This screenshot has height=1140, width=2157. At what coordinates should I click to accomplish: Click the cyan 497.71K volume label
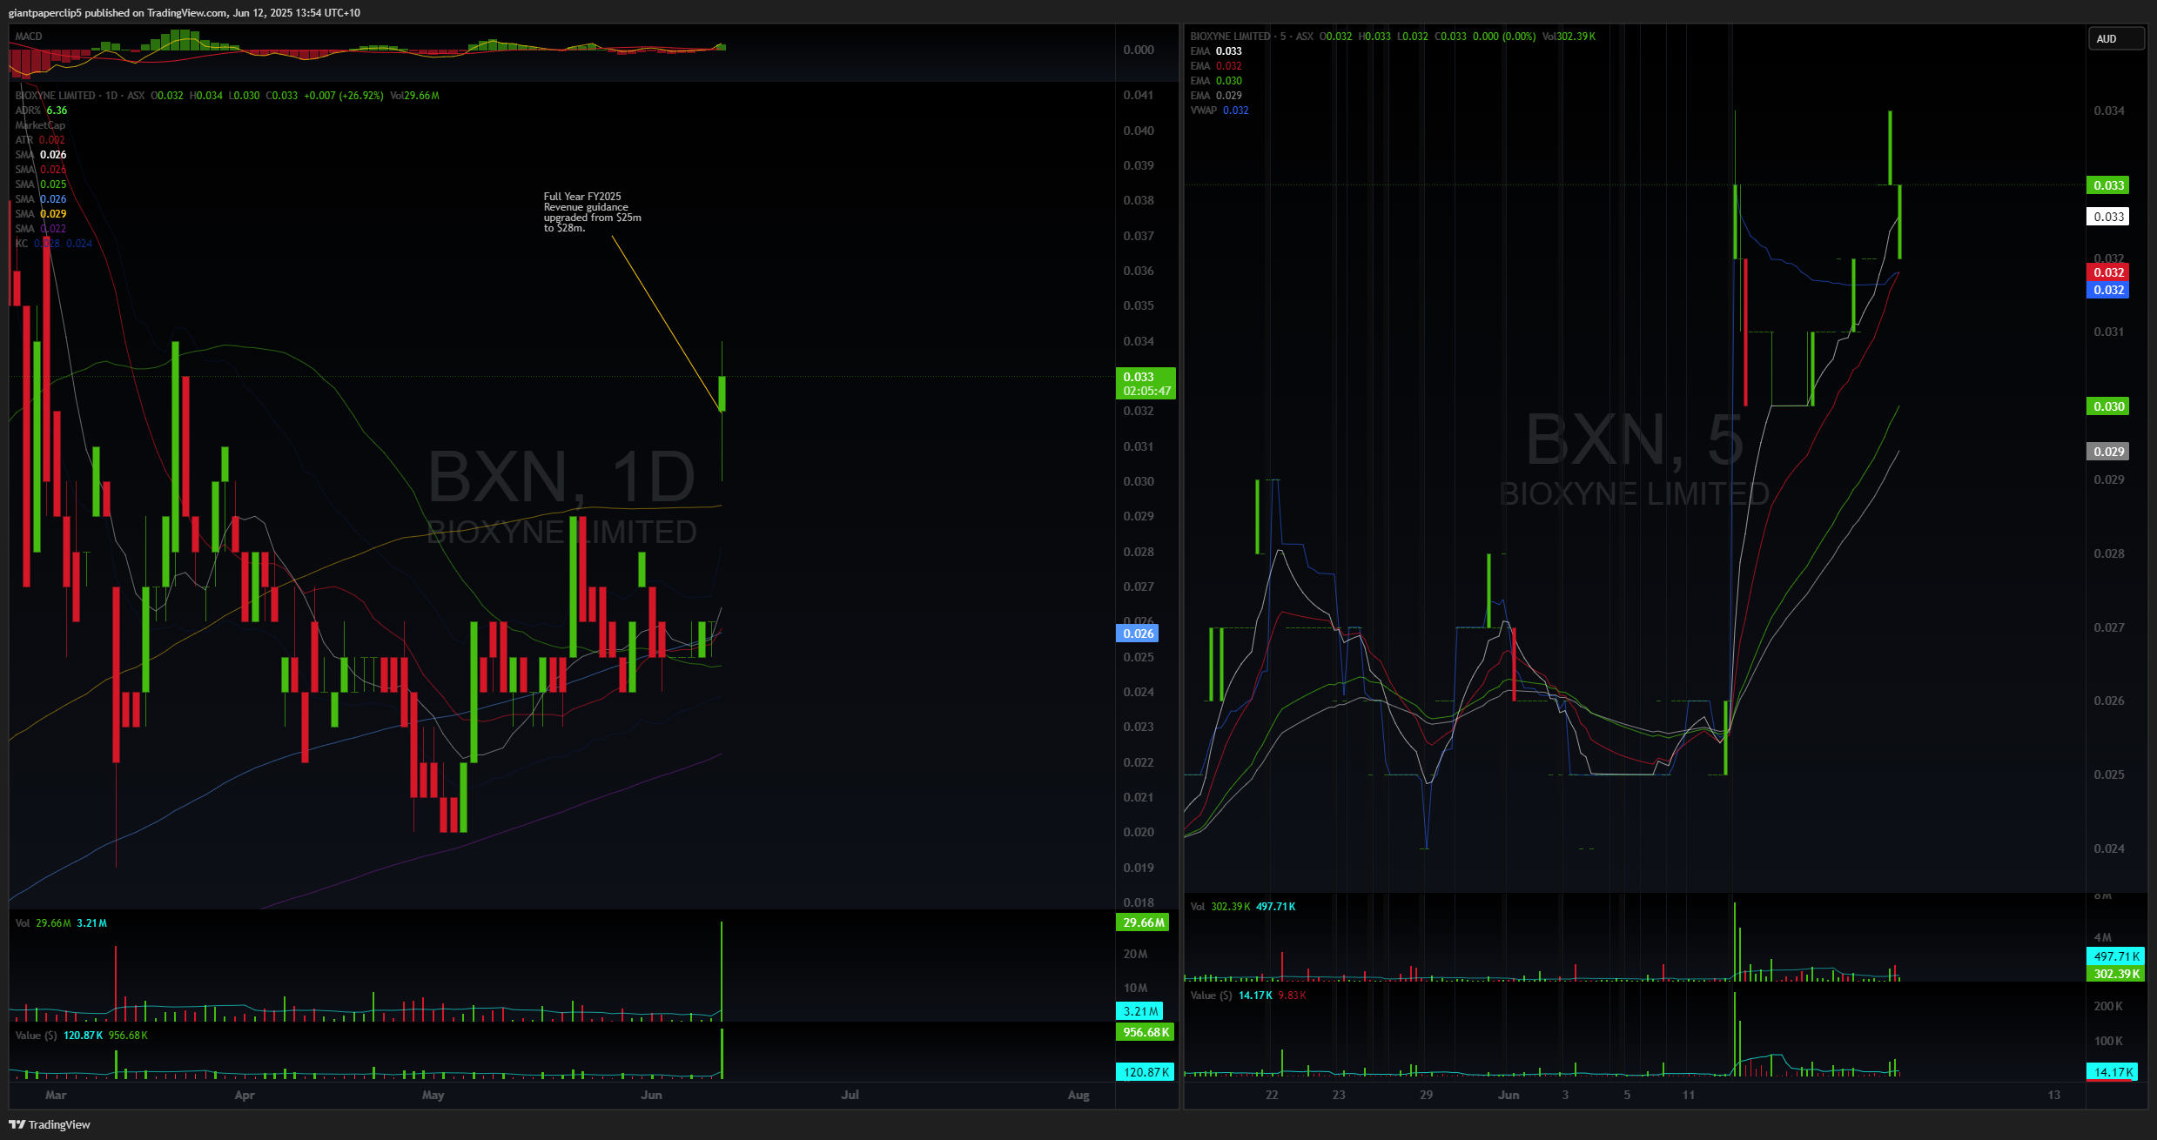pos(2116,956)
